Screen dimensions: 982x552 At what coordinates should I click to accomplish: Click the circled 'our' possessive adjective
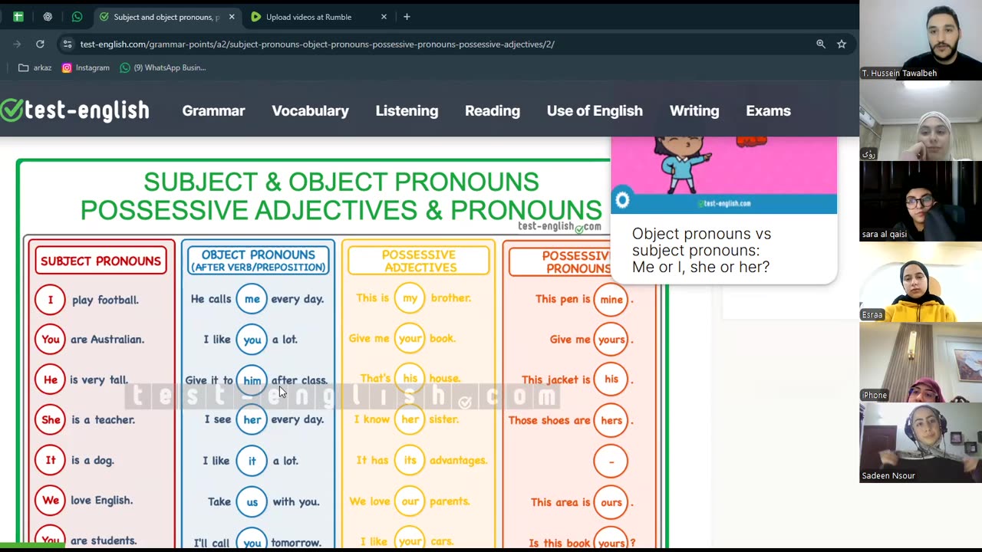pos(410,501)
